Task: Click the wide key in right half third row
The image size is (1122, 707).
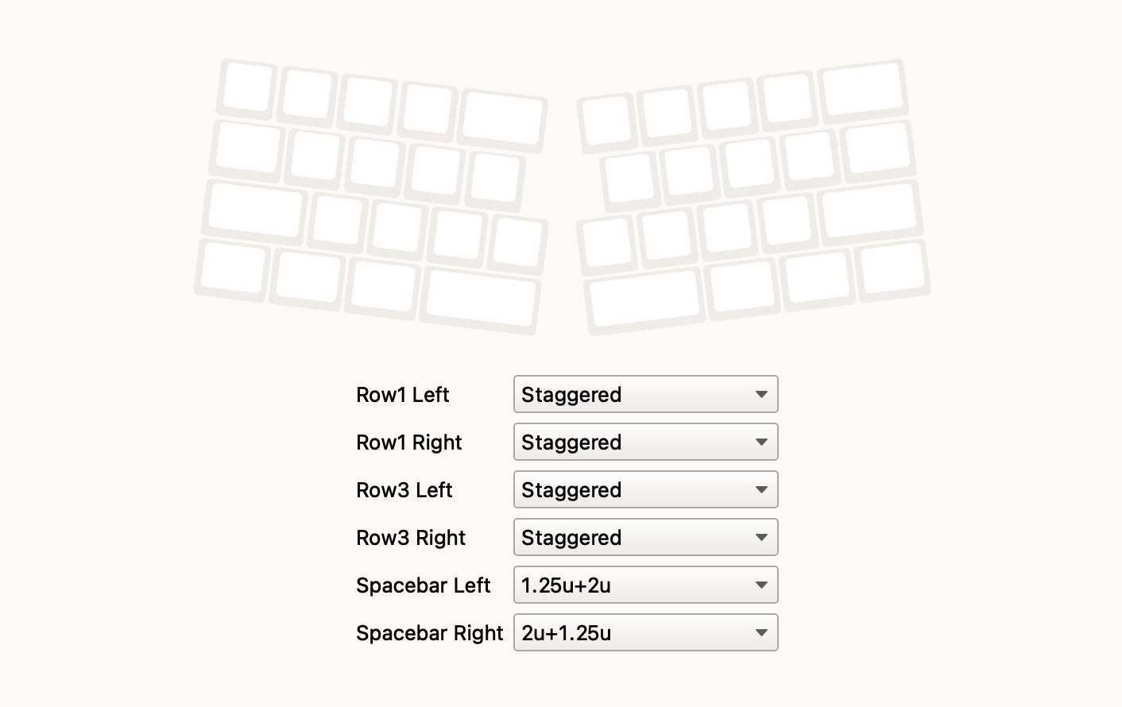Action: click(869, 210)
